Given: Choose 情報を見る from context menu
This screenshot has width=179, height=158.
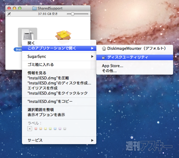Looking at the screenshot, I should pos(59,73).
